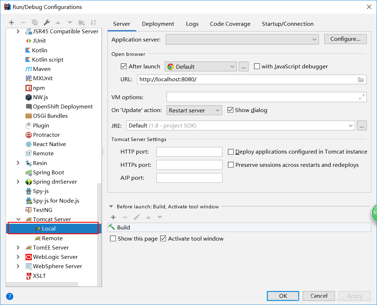The height and width of the screenshot is (305, 377).
Task: Toggle Activate tool window checkbox
Action: 163,238
